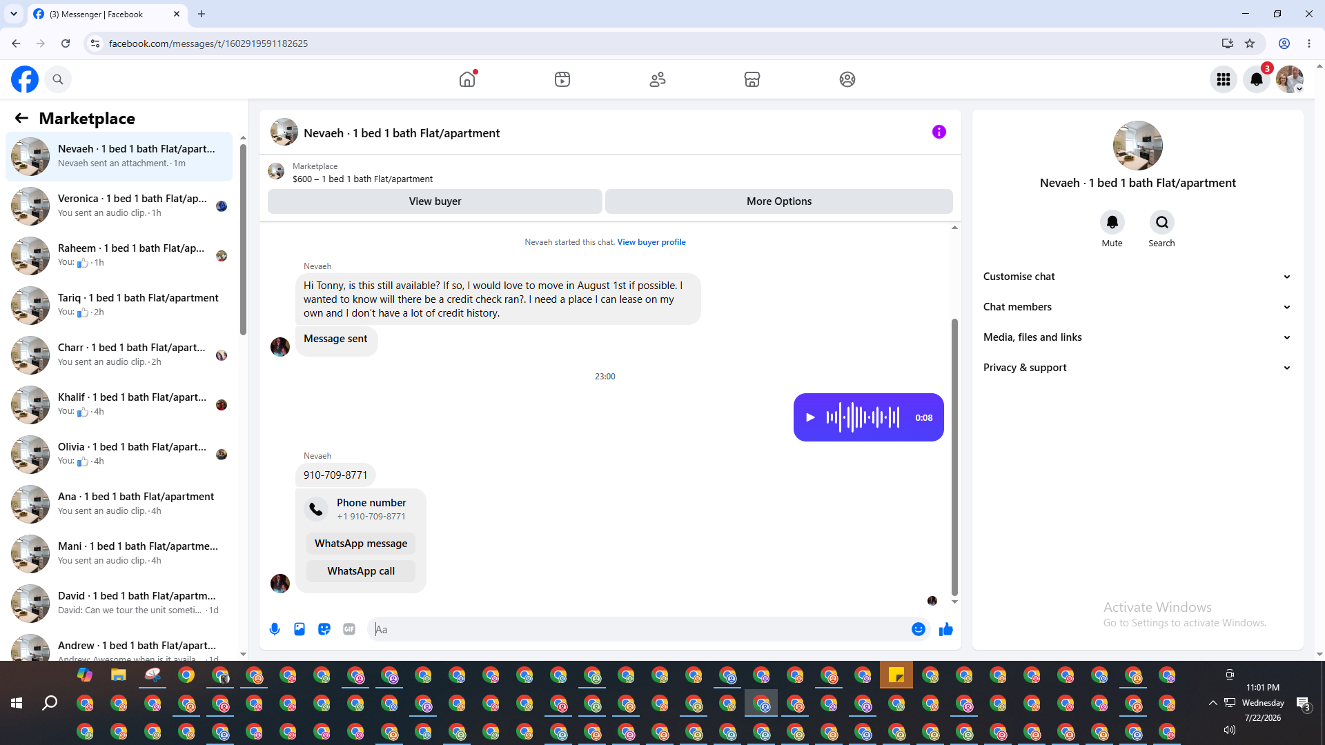Screen dimensions: 1325x745
Task: Open the Chrome tab search dropdown arrow
Action: 14,14
